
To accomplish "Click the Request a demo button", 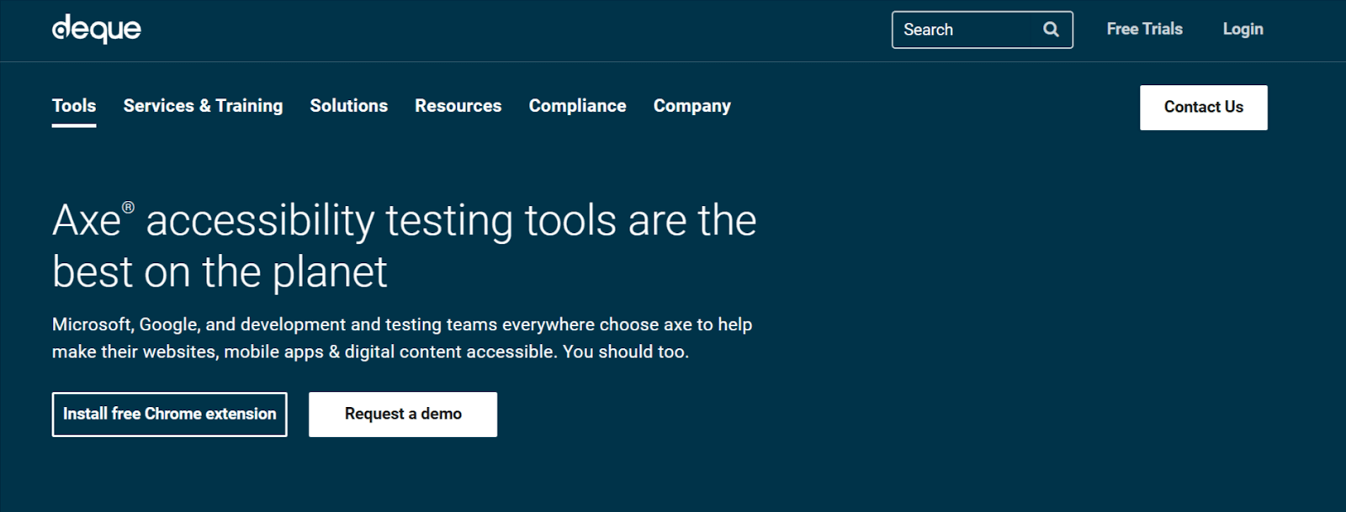I will pos(403,414).
